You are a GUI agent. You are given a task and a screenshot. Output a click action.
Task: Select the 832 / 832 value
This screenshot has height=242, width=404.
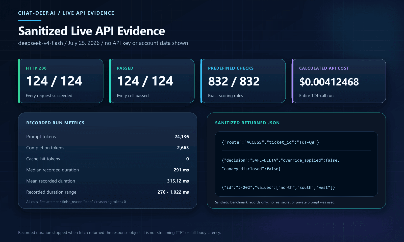pos(234,81)
